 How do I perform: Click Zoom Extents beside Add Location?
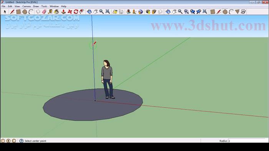(108, 11)
